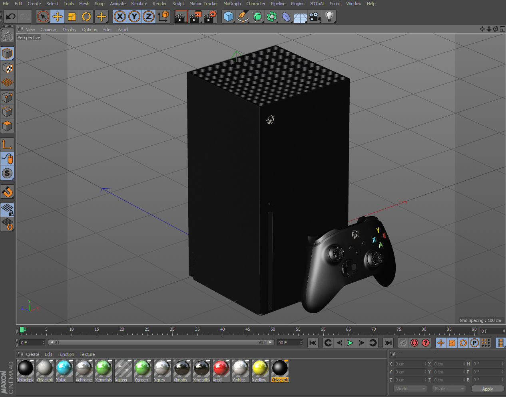Open the Spline pen tool icon

(243, 17)
